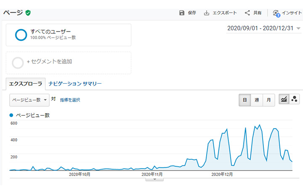Select the 日 (day) granularity toggle
The height and width of the screenshot is (189, 303).
coord(245,100)
